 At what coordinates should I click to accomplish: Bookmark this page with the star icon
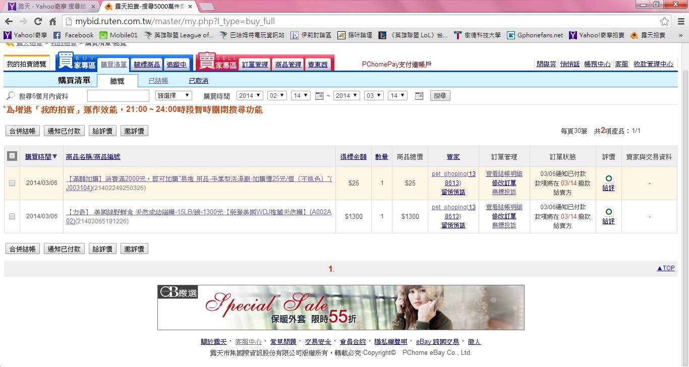click(x=665, y=22)
